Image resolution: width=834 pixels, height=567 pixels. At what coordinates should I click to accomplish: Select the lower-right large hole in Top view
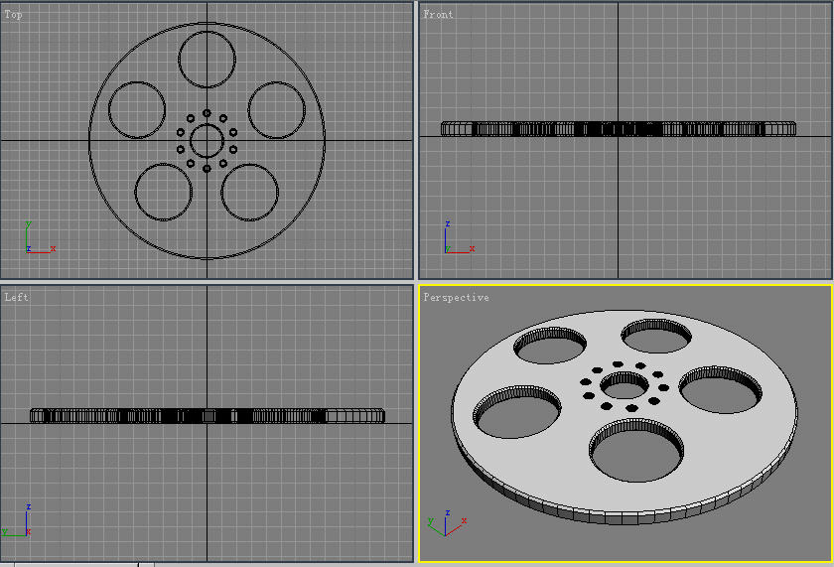[249, 192]
